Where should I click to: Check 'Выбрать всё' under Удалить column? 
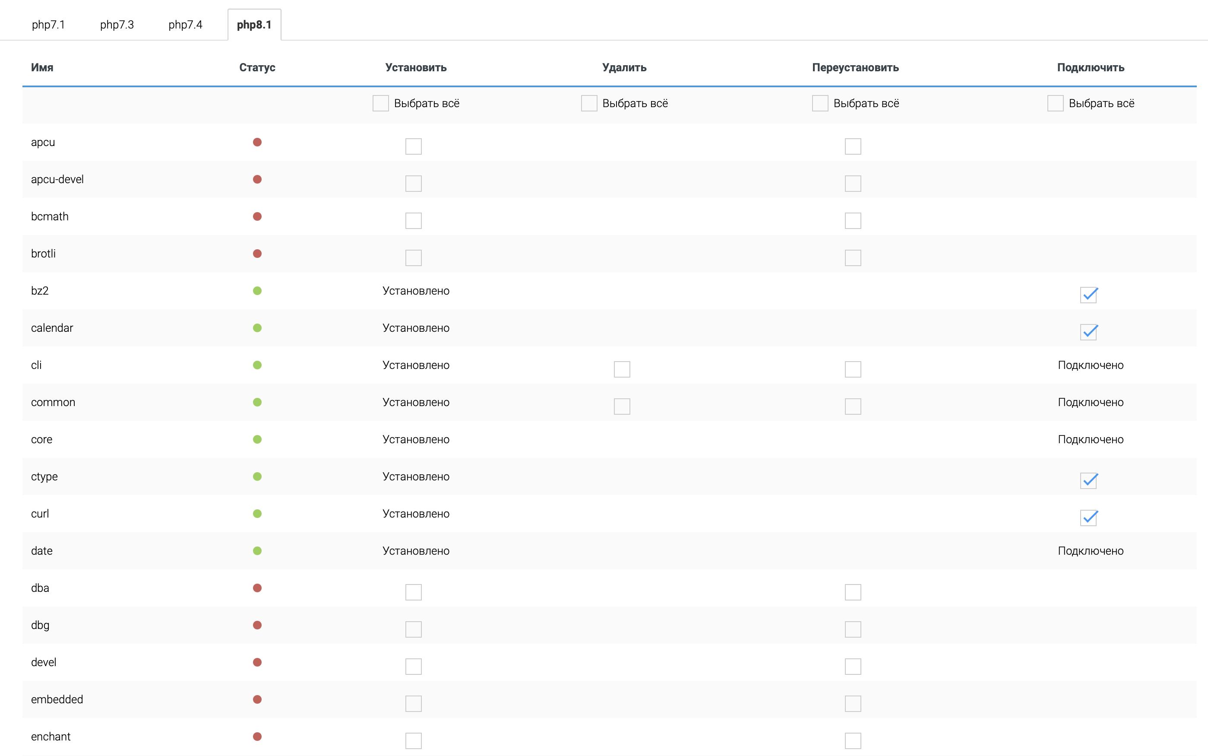pyautogui.click(x=588, y=104)
